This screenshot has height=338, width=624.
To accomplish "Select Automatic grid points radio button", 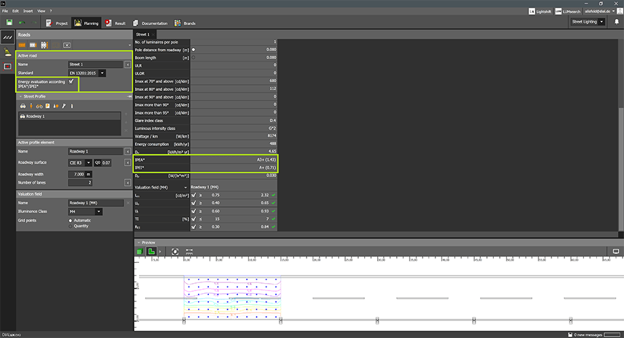I will 71,220.
